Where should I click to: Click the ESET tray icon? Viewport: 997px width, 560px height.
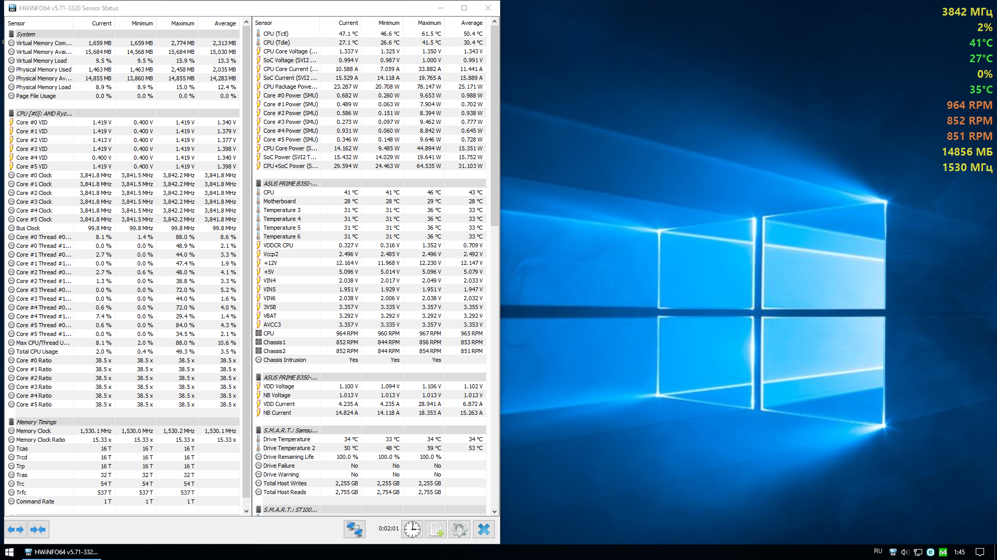click(x=931, y=552)
